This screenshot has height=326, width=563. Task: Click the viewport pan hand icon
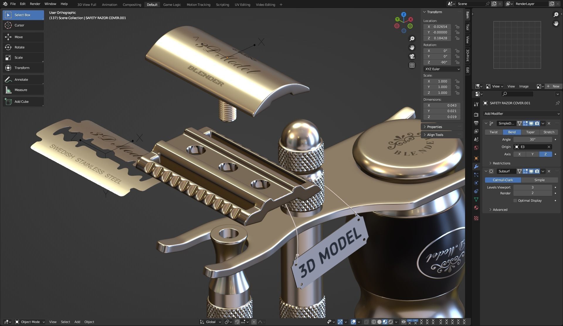(412, 48)
